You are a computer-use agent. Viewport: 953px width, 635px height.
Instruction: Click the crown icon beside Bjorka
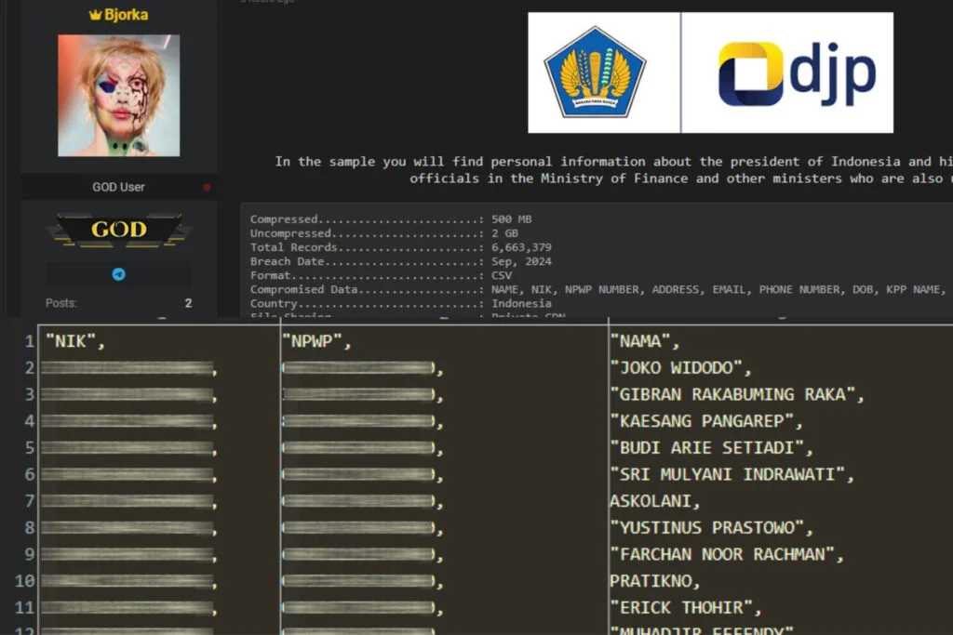point(94,15)
